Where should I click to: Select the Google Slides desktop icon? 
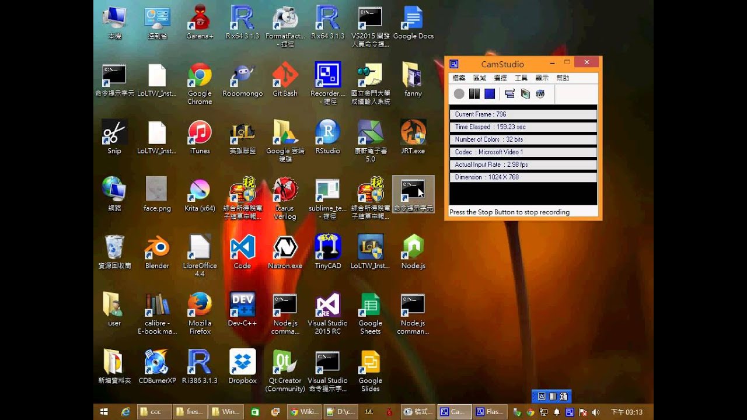[x=370, y=371]
